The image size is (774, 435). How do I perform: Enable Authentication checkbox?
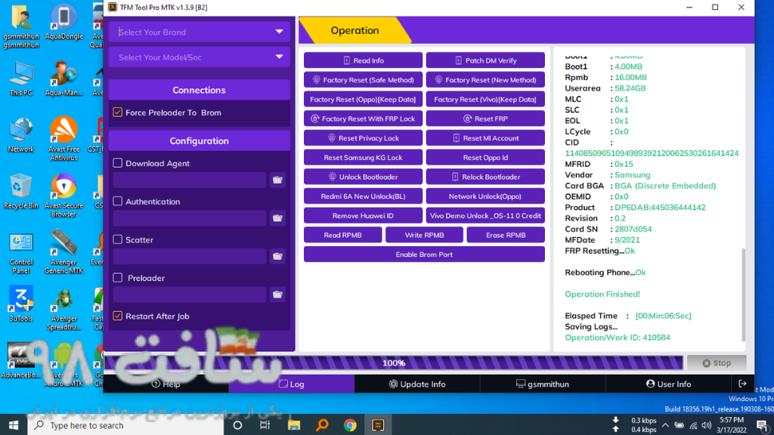coord(117,201)
